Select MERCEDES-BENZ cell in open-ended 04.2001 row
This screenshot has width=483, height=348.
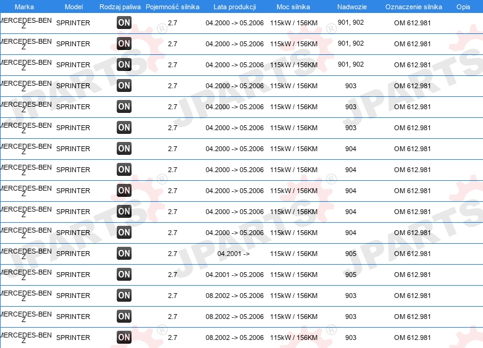tap(25, 254)
